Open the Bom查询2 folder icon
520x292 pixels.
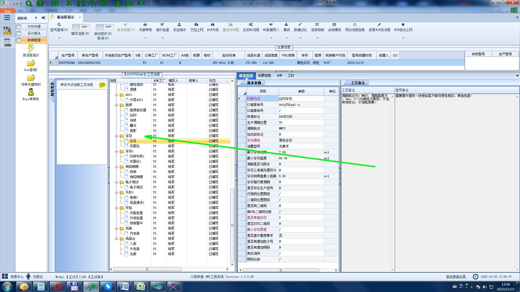[31, 64]
